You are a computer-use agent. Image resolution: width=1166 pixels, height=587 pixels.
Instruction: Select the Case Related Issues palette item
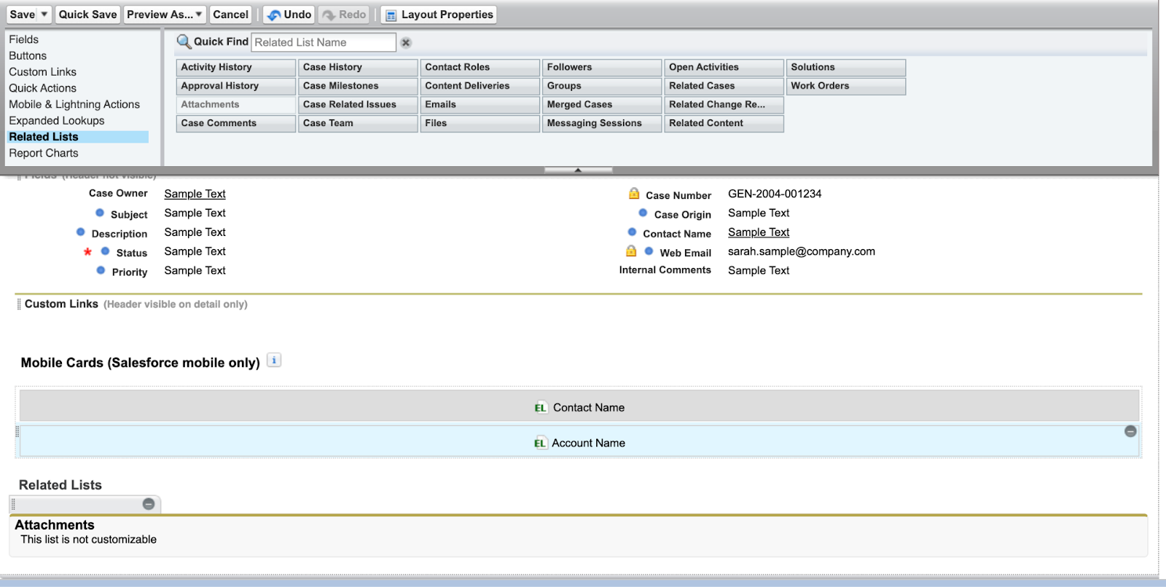coord(358,105)
